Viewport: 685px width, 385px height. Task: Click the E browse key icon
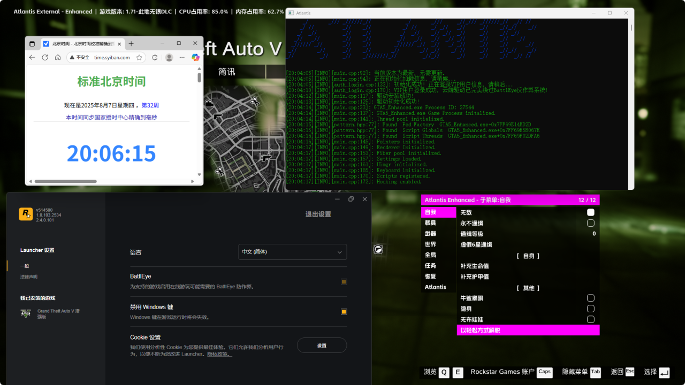pyautogui.click(x=458, y=373)
